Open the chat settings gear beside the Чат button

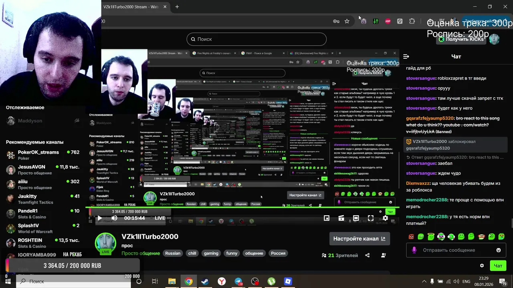click(482, 266)
